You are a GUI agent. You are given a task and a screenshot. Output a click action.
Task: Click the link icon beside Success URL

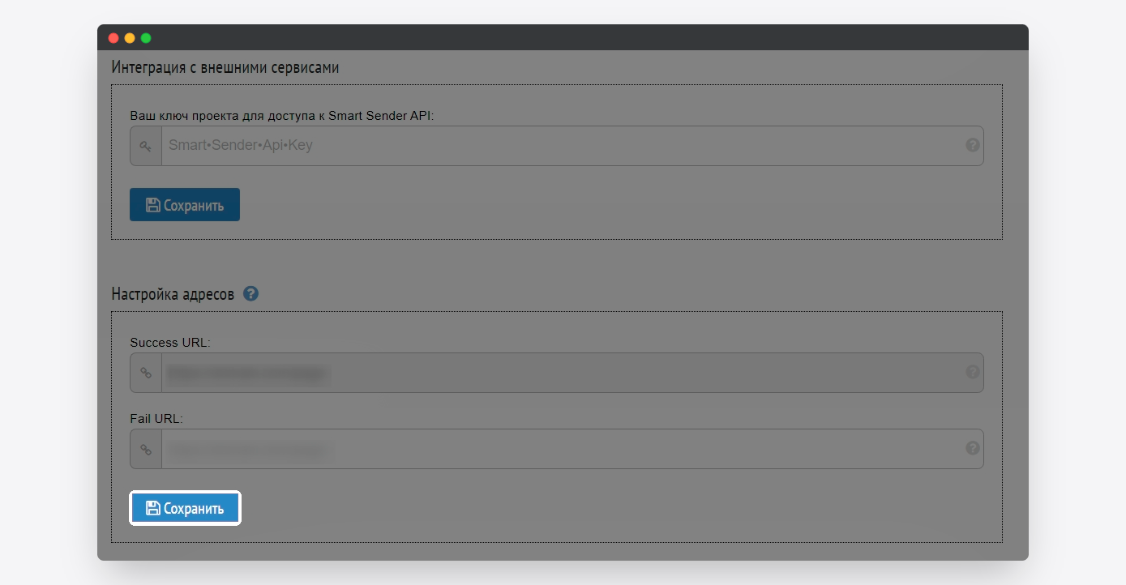pos(146,373)
